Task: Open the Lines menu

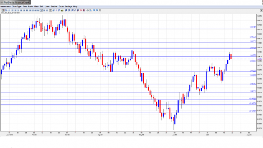Action: pos(47,7)
